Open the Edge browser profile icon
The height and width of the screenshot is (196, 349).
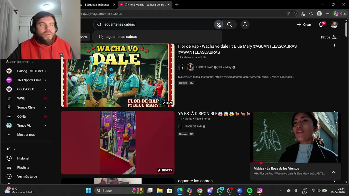tap(319, 14)
